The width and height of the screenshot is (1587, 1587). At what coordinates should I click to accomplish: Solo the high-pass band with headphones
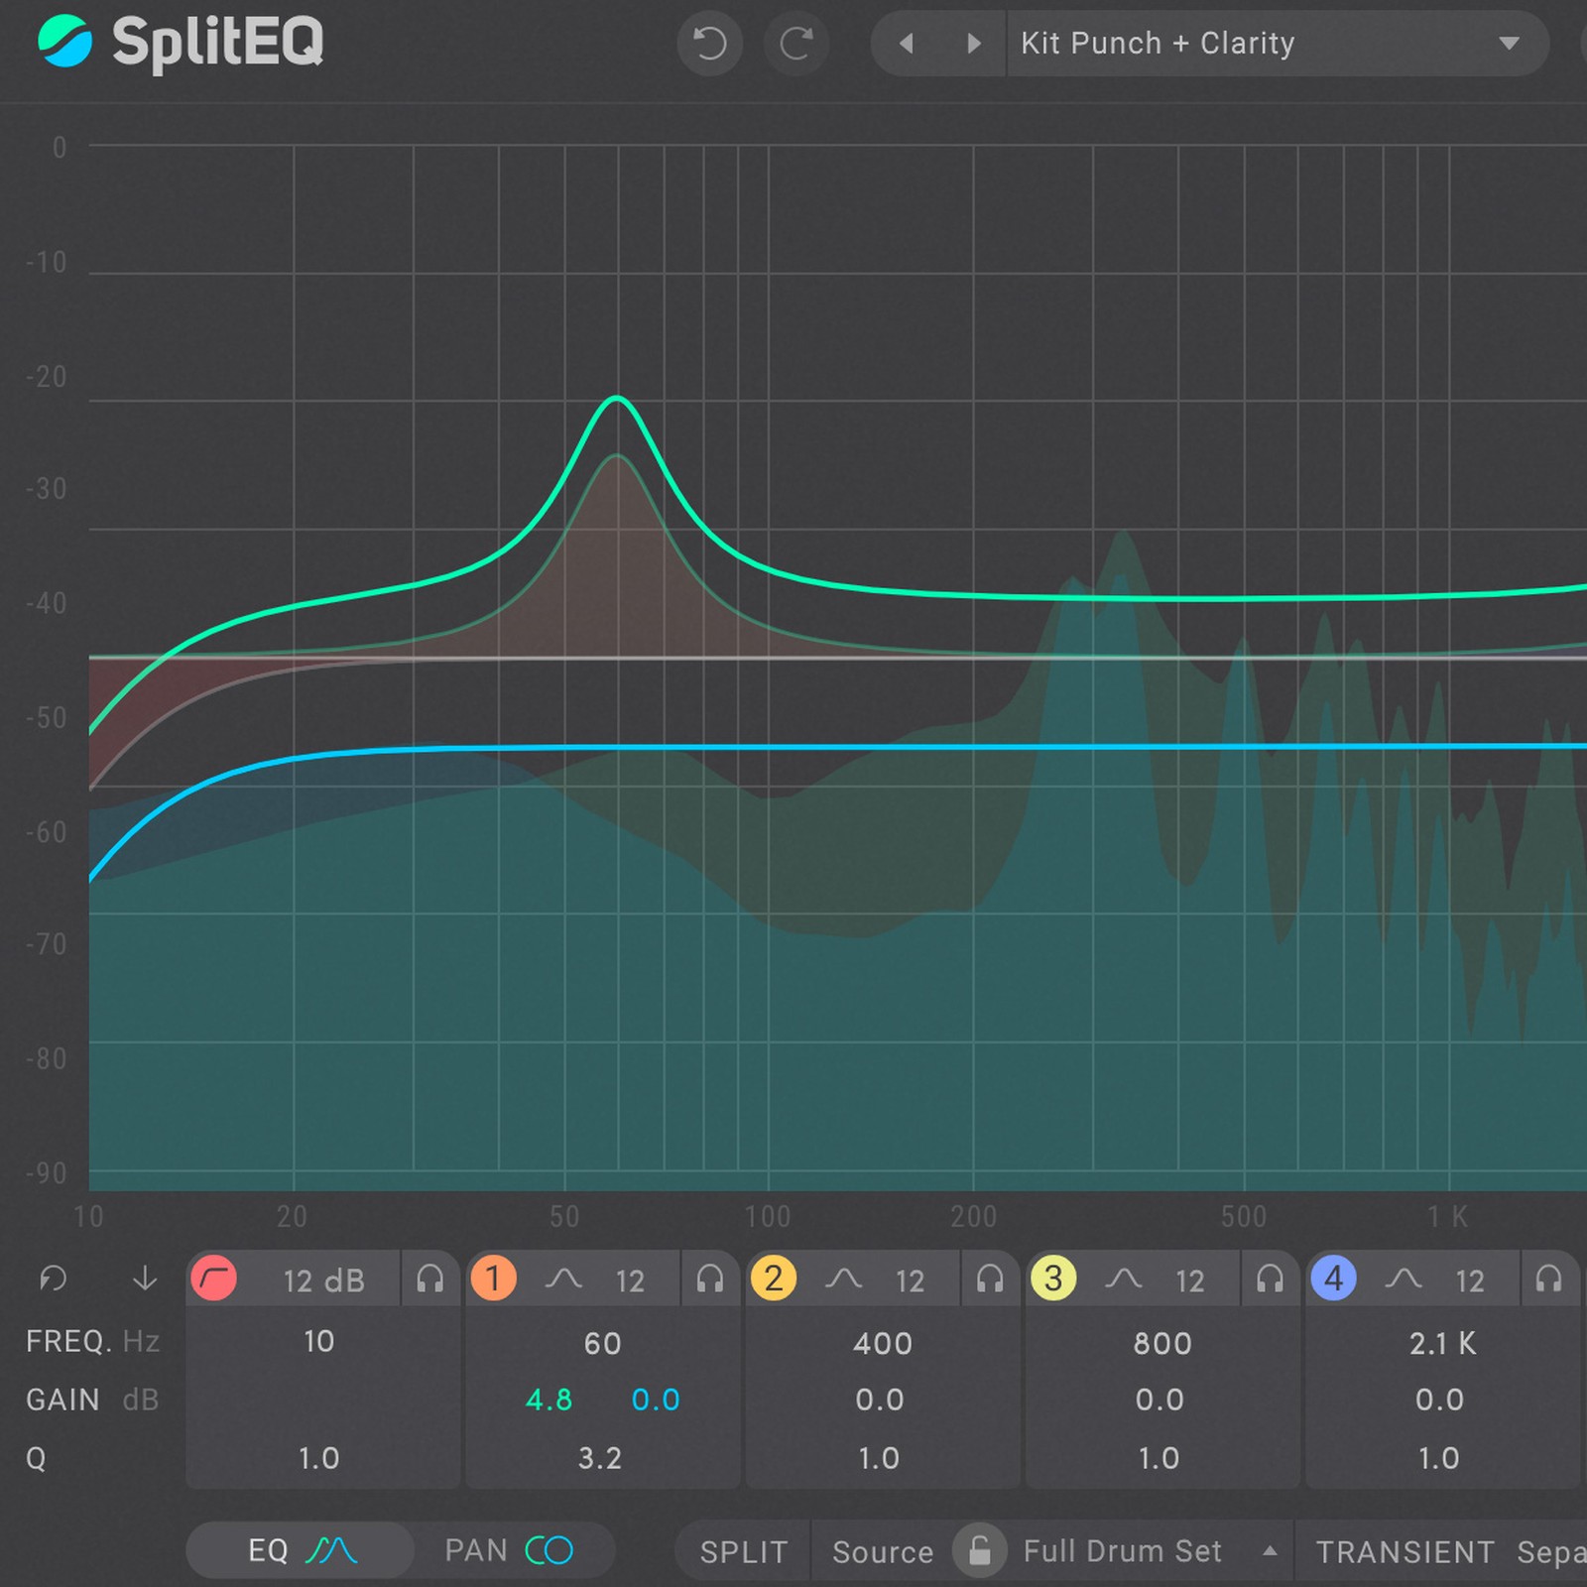430,1279
